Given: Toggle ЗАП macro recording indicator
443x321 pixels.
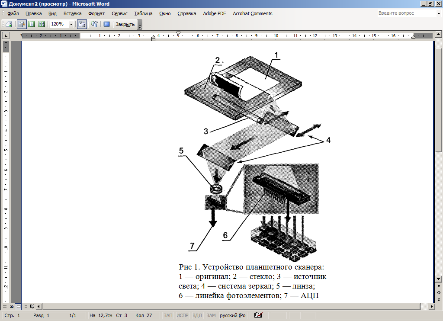Looking at the screenshot, I should 168,315.
